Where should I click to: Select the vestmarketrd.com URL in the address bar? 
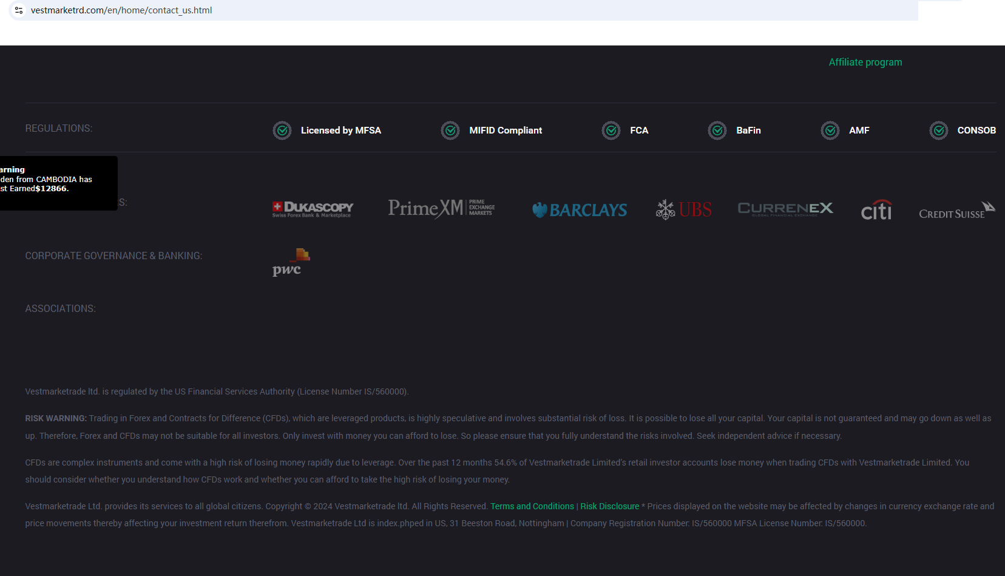tap(121, 10)
